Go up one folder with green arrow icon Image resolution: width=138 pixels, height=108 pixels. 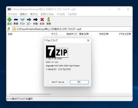coord(9,29)
